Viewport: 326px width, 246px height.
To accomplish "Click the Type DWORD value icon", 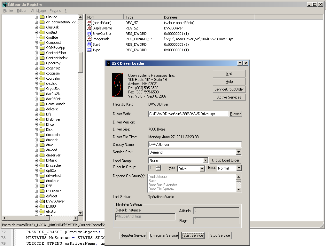I will [x=89, y=50].
